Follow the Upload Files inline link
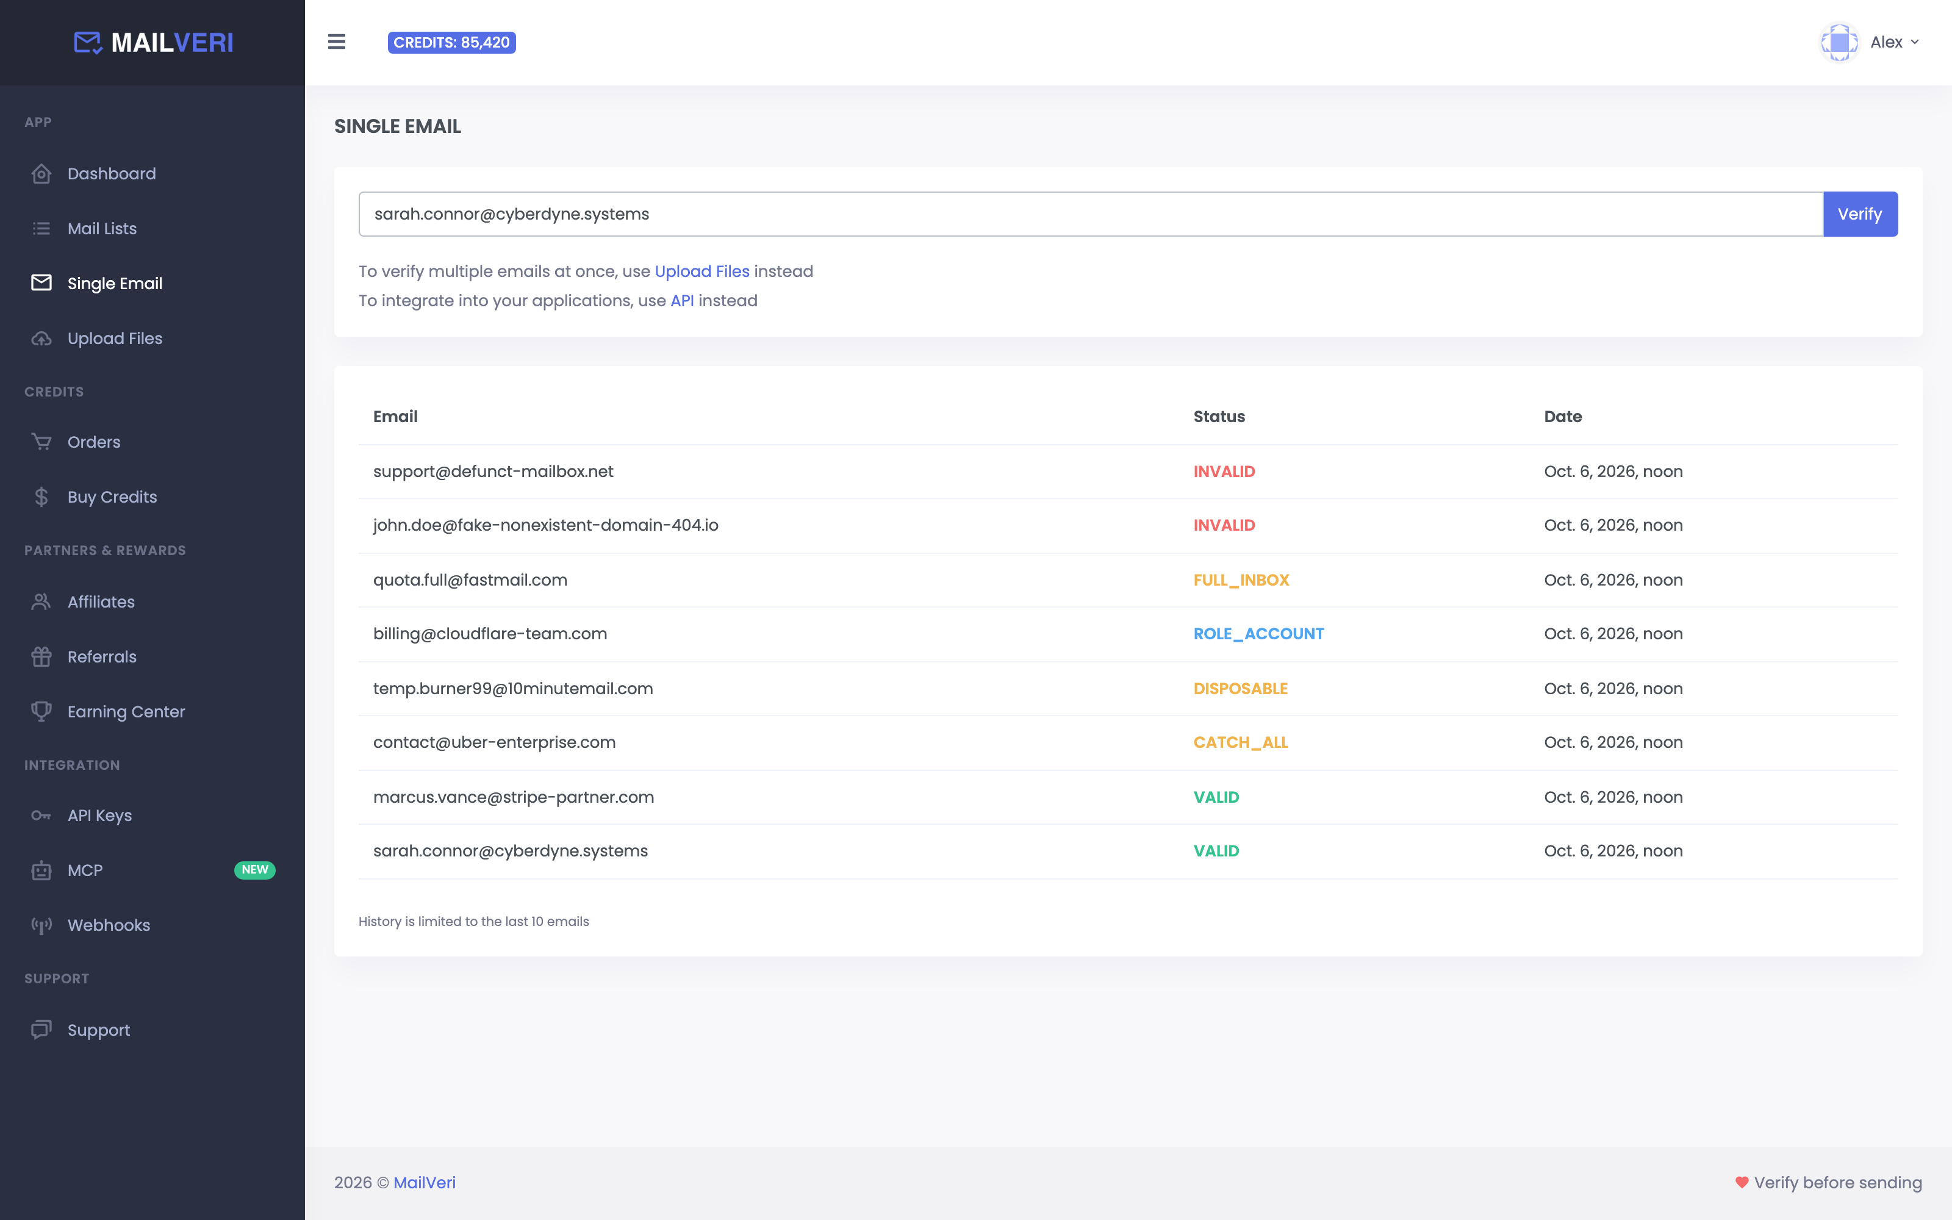This screenshot has height=1220, width=1952. (701, 271)
